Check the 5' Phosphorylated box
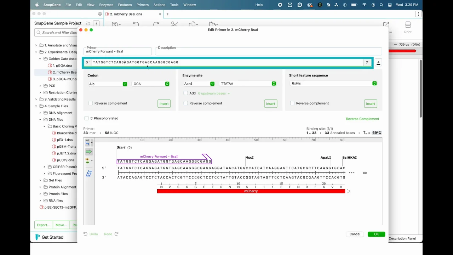 click(x=86, y=118)
